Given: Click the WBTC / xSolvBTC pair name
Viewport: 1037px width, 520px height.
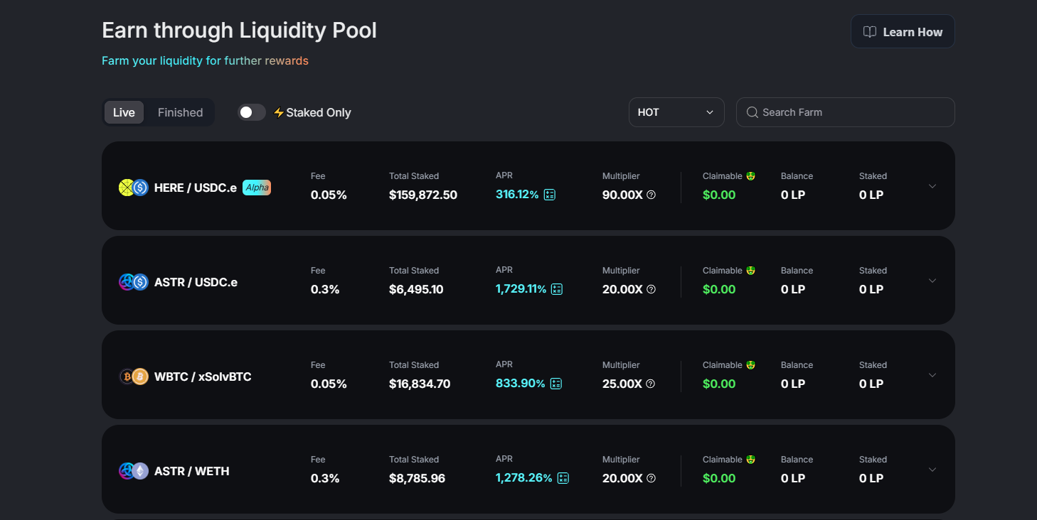Looking at the screenshot, I should pos(203,377).
